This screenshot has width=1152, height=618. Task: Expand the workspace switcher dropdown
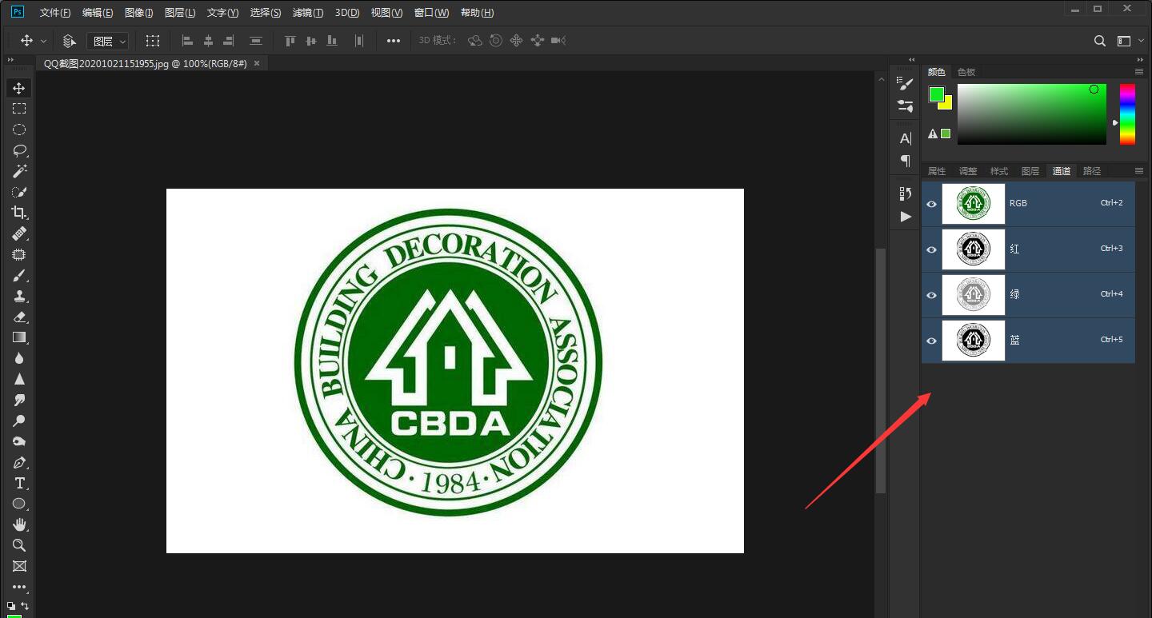click(1130, 41)
